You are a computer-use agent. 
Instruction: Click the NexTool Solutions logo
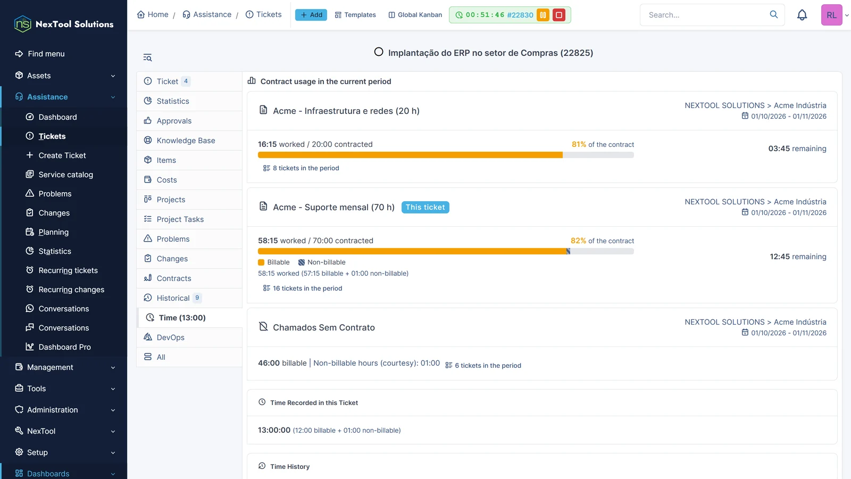[x=64, y=24]
